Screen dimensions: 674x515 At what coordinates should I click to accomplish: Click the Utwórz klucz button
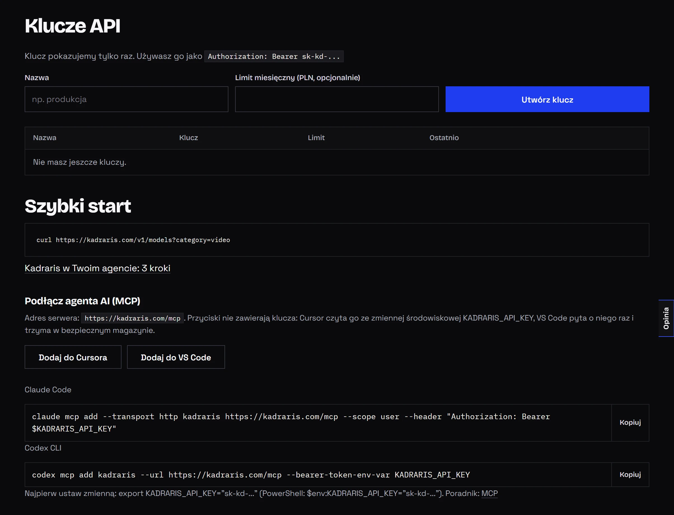pos(547,99)
